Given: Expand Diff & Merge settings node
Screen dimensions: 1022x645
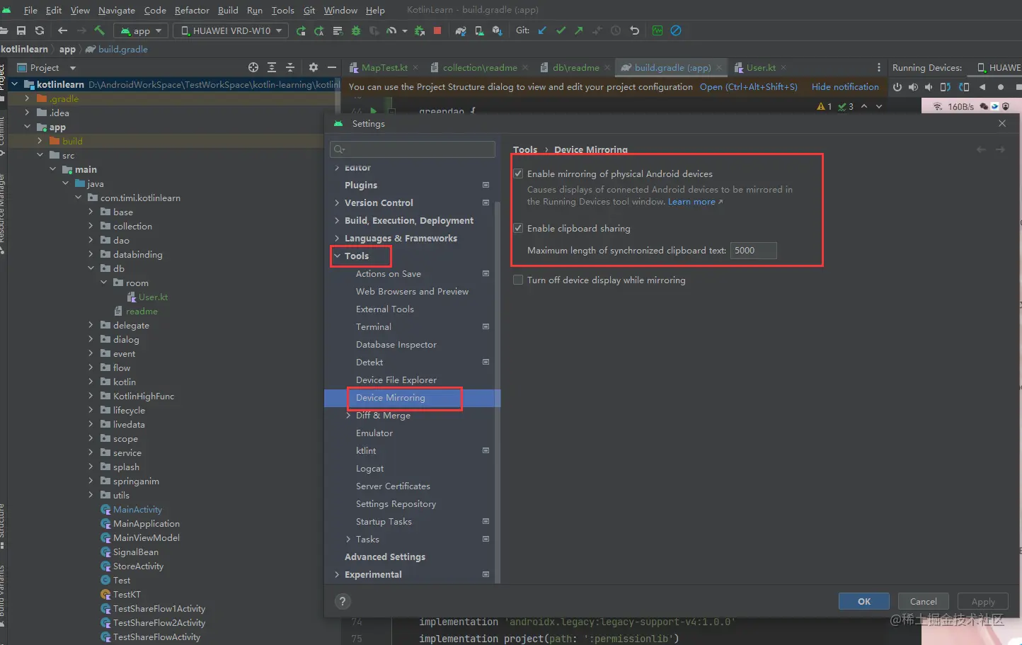Looking at the screenshot, I should click(x=348, y=415).
